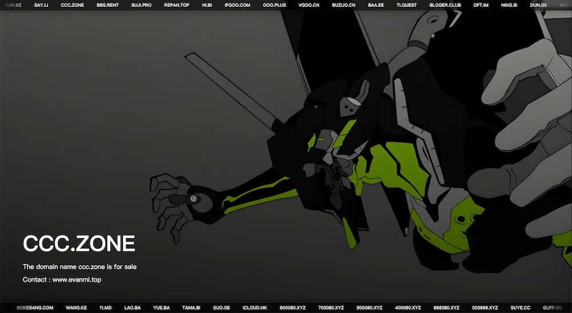Open the REPAN.TOP domain link

[177, 5]
